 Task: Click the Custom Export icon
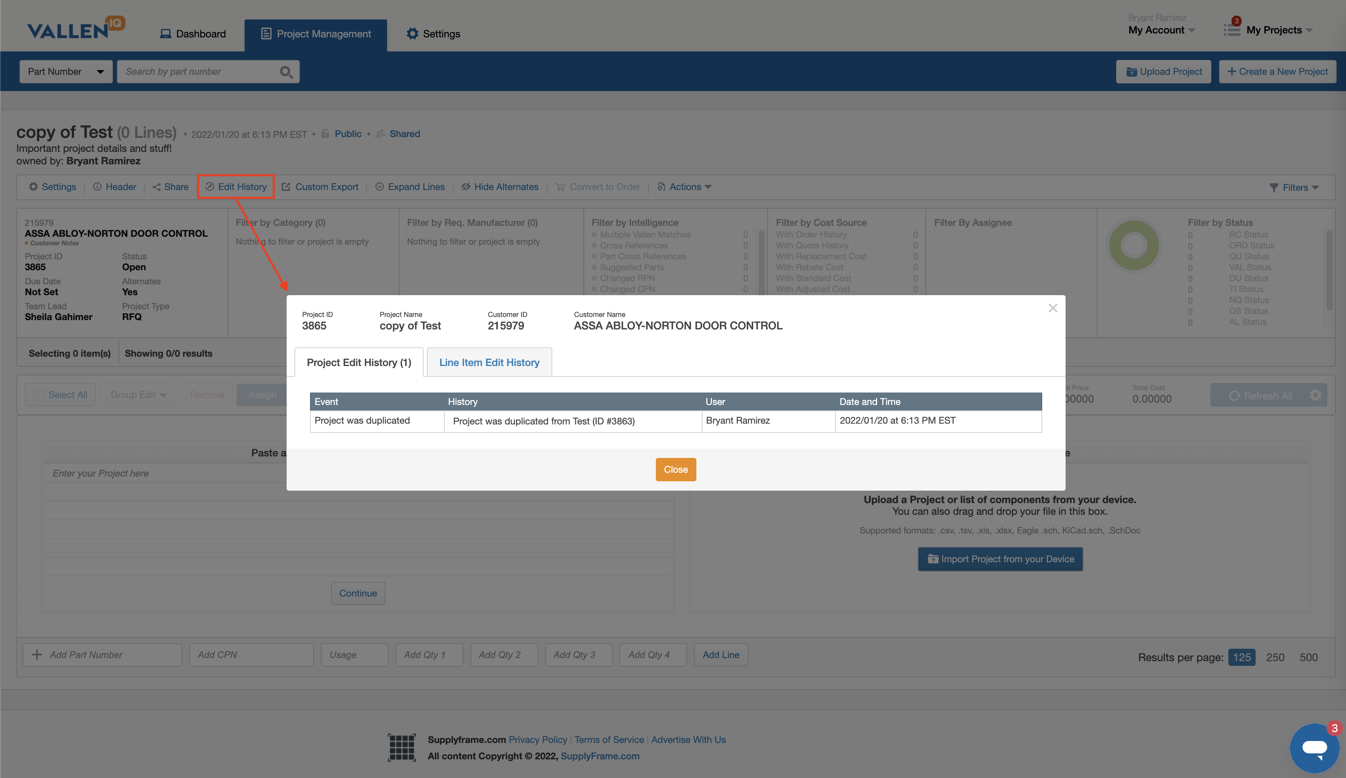tap(286, 187)
